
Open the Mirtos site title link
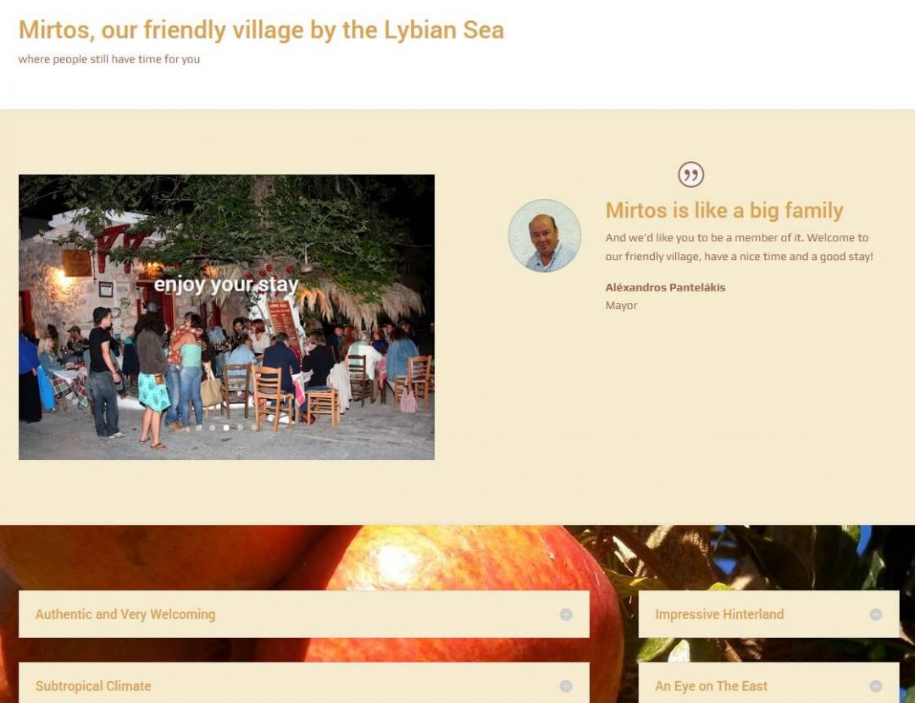coord(261,30)
